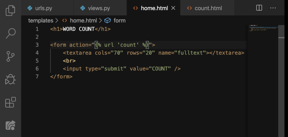Open the Source Control view

point(10,56)
